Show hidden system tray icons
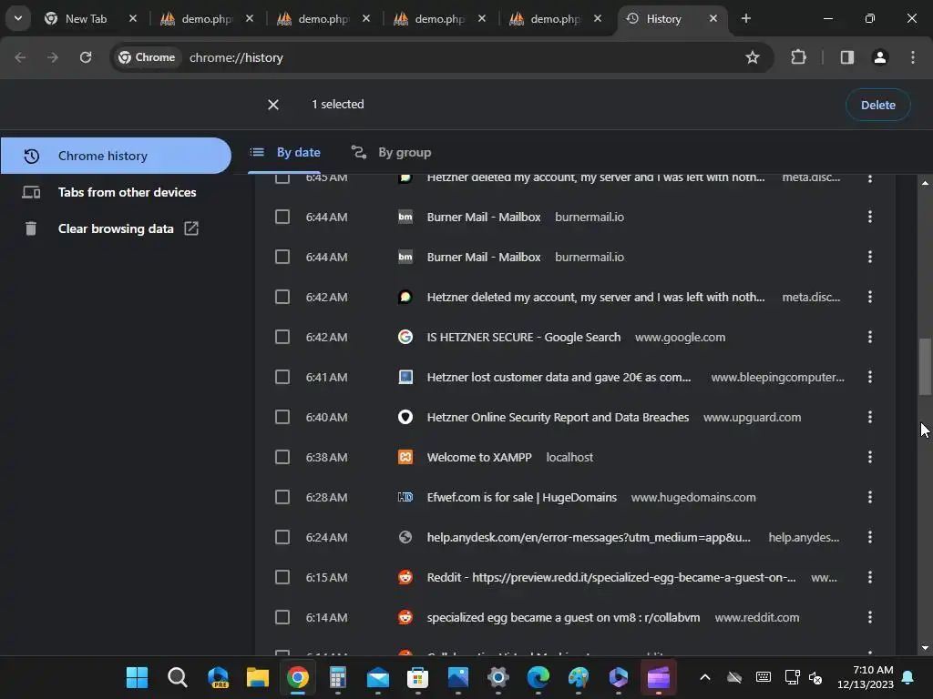This screenshot has height=699, width=933. pyautogui.click(x=705, y=677)
